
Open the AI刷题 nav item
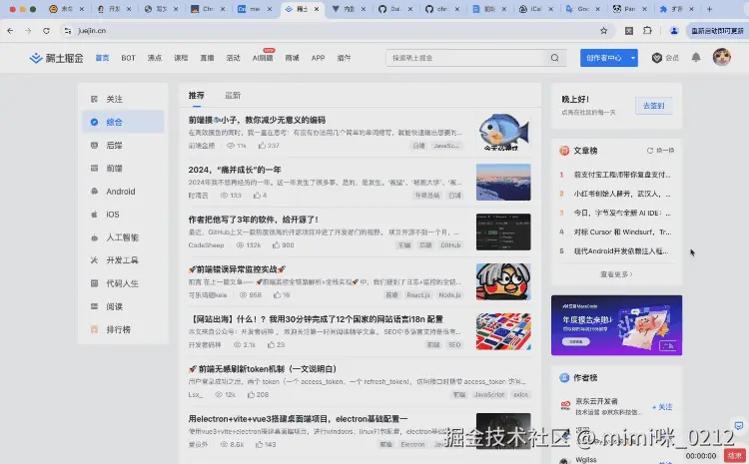pyautogui.click(x=263, y=58)
